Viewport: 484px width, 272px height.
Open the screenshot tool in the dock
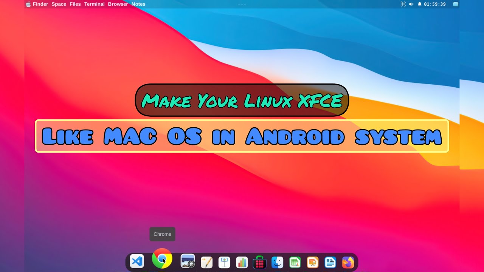point(188,261)
